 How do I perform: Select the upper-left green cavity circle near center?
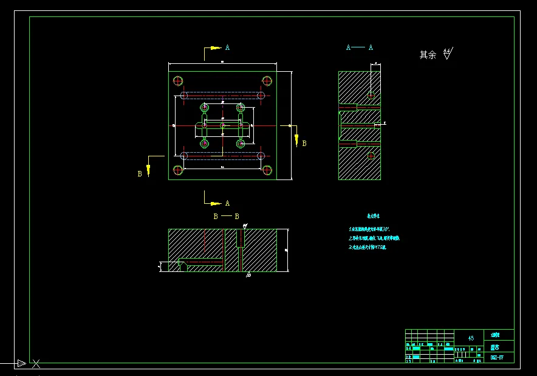tap(205, 107)
